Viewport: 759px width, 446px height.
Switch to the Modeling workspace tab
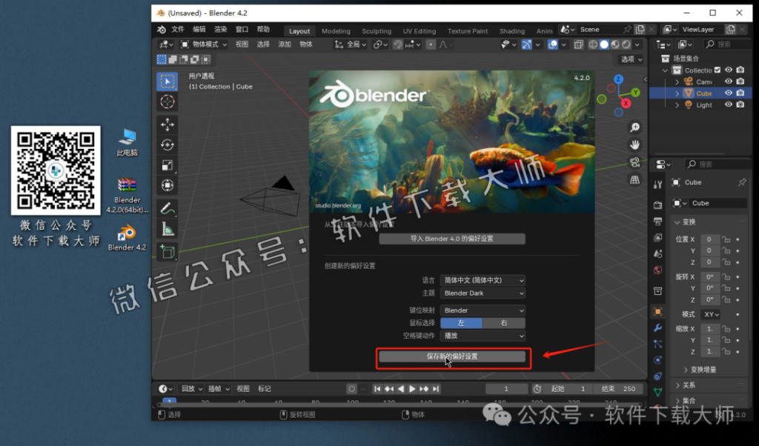point(336,31)
